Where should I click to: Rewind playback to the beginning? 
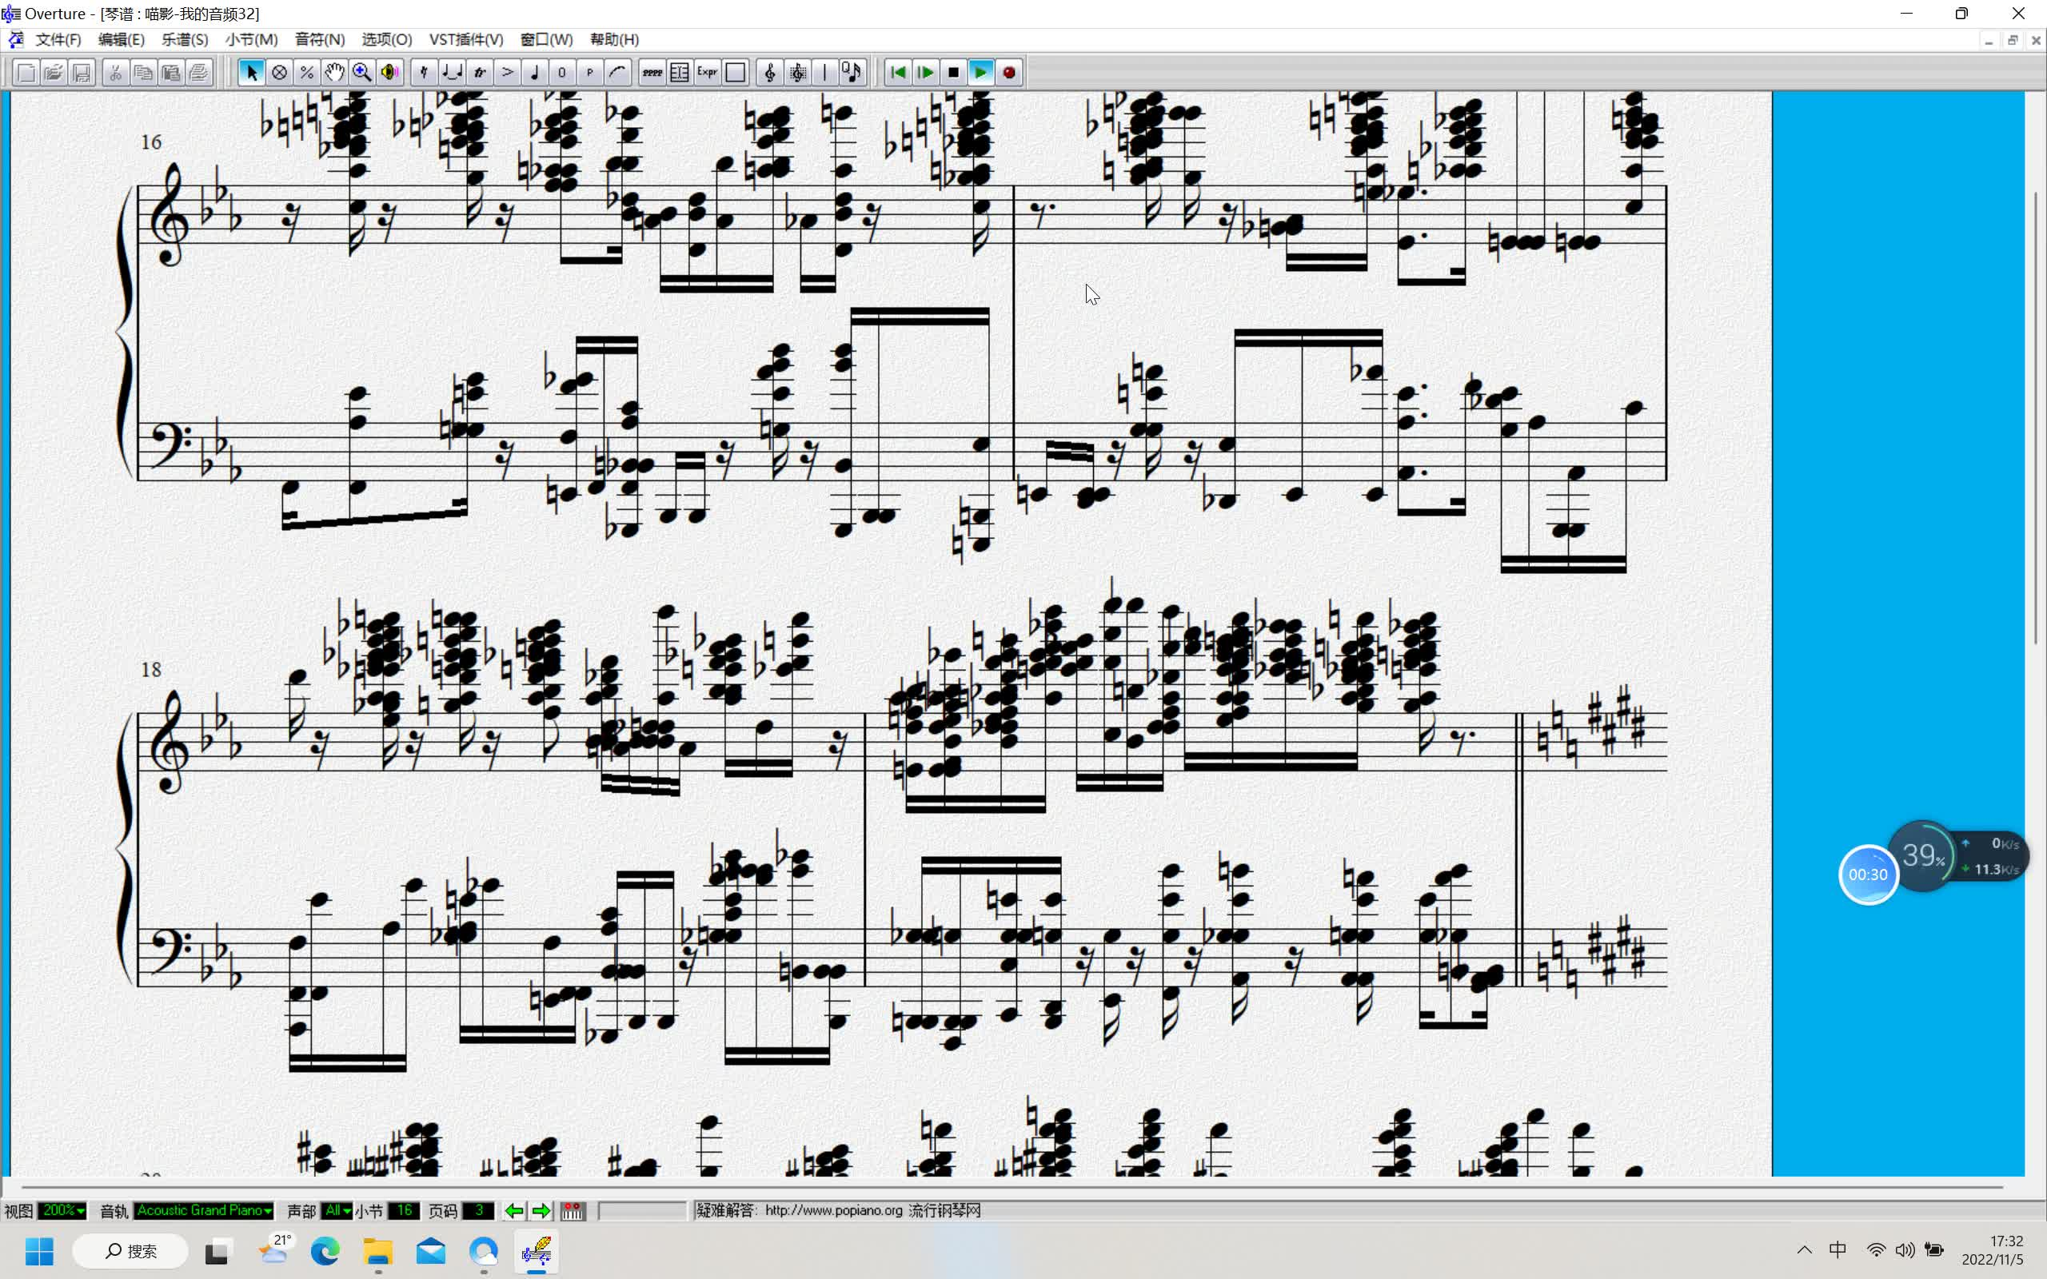[898, 73]
